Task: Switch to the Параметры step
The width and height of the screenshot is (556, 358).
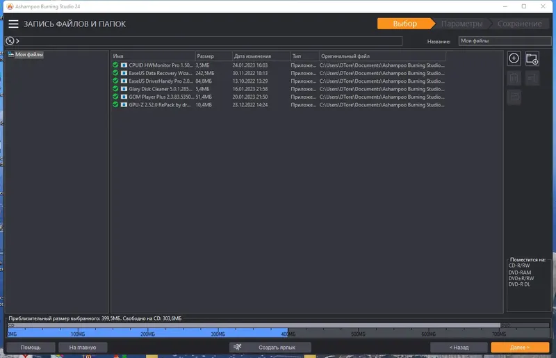Action: [461, 24]
